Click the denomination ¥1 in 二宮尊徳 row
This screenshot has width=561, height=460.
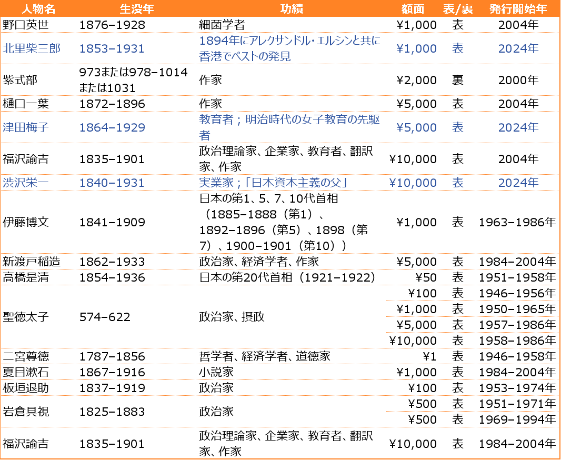click(x=429, y=356)
